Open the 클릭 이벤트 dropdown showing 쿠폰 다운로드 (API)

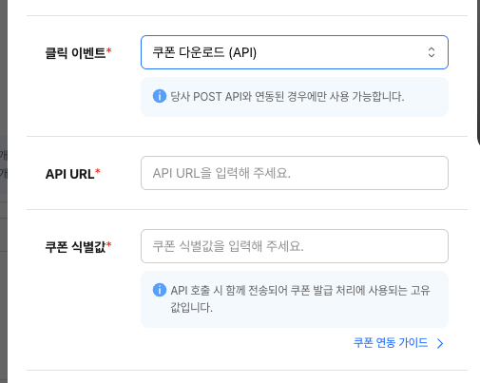pyautogui.click(x=295, y=52)
